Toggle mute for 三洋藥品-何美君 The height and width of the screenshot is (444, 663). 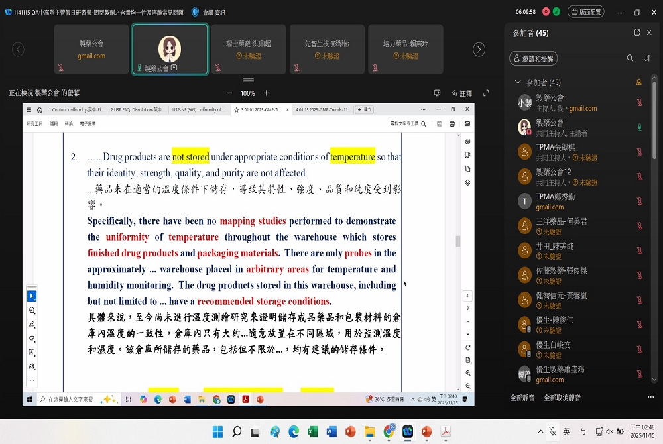[x=639, y=225]
